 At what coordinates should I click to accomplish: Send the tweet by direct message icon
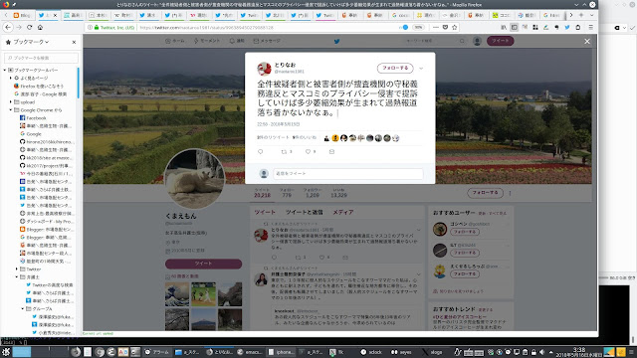(331, 151)
